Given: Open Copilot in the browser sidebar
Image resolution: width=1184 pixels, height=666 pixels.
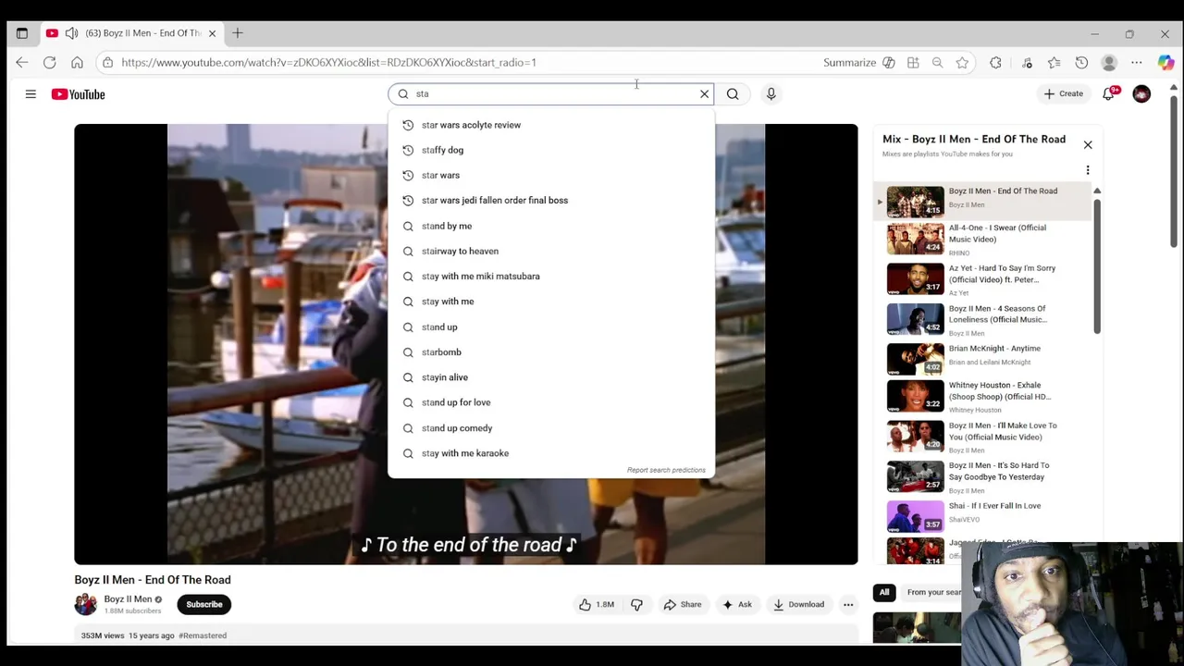Looking at the screenshot, I should (x=1165, y=63).
